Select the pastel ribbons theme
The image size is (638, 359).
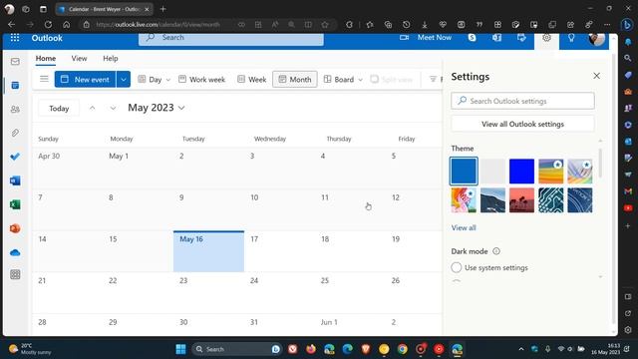coord(580,172)
